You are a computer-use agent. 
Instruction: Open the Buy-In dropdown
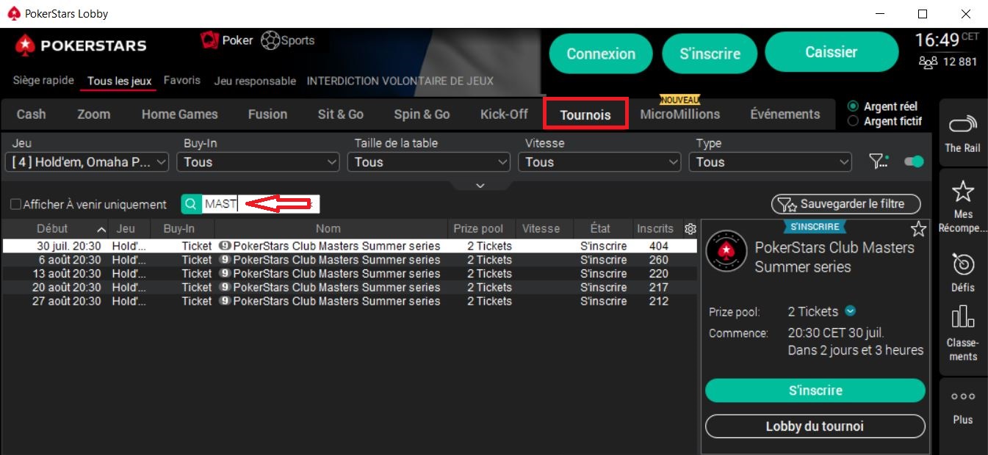coord(258,162)
